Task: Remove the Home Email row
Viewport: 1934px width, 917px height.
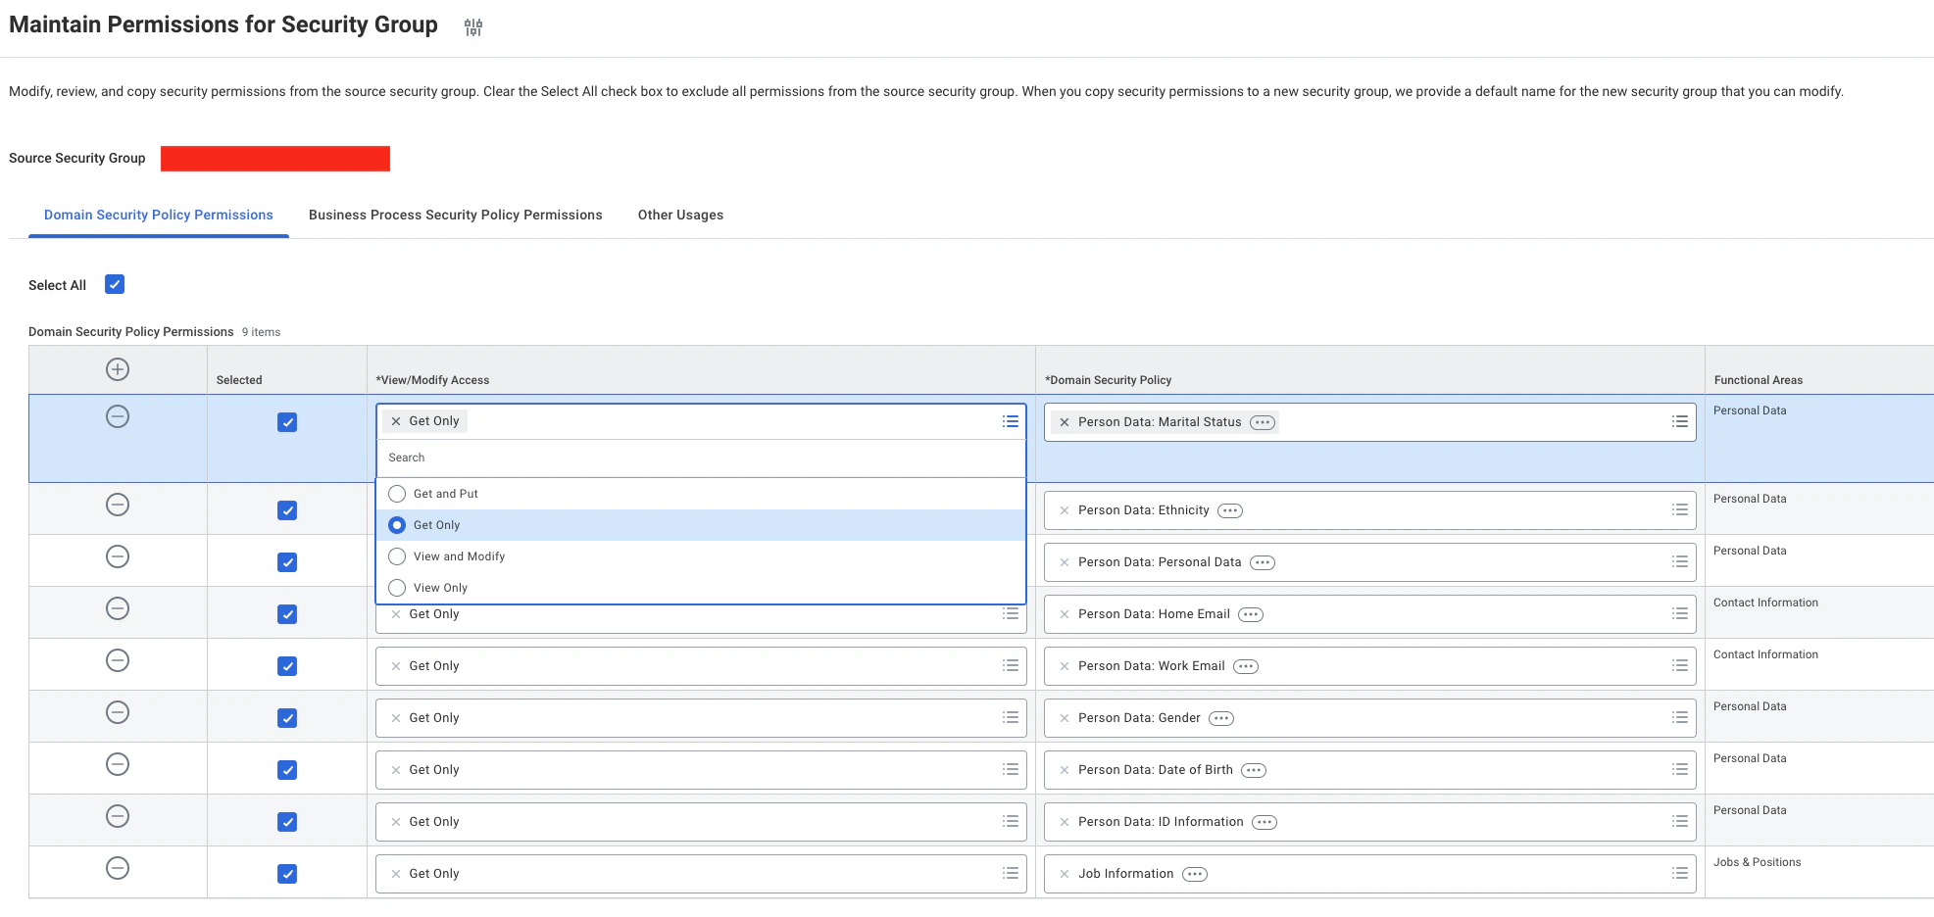Action: pos(118,608)
